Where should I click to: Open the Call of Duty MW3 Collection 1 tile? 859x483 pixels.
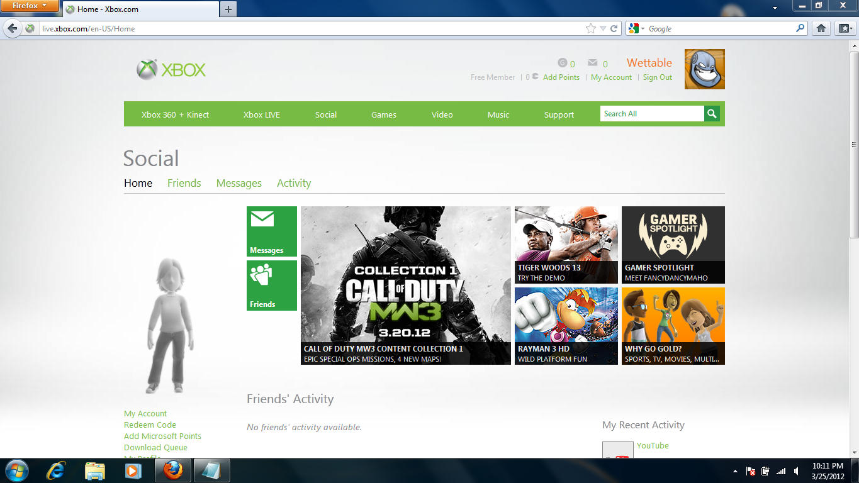click(x=406, y=286)
